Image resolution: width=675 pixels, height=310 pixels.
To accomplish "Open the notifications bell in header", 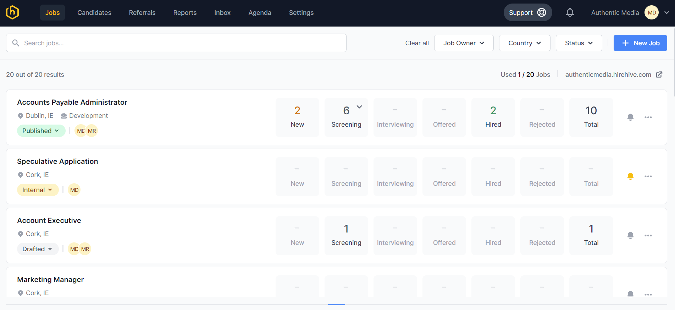I will pos(570,13).
